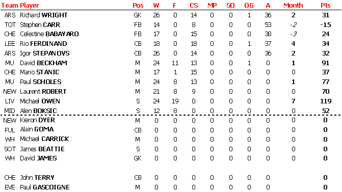The width and height of the screenshot is (342, 192).
Task: Click Rio FERDINAND's name
Action: point(43,44)
